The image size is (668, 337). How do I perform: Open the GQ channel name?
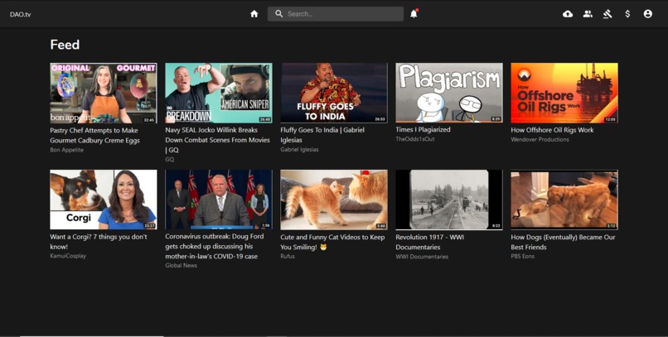click(x=170, y=160)
